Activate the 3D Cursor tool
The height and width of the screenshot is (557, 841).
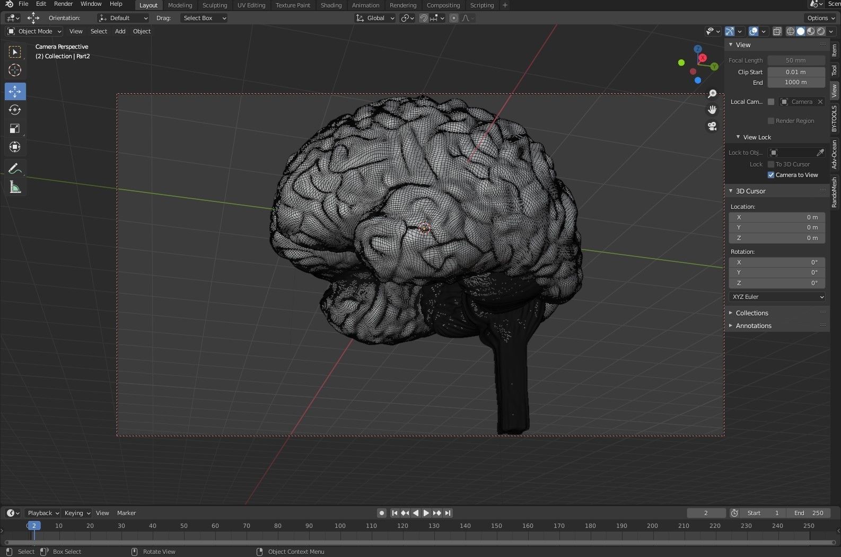[x=15, y=70]
